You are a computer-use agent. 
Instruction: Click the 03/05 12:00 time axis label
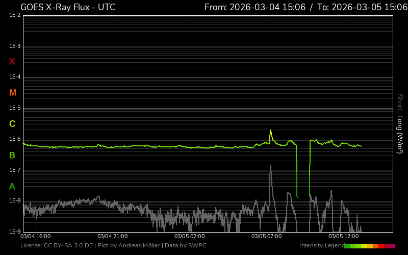click(x=344, y=237)
